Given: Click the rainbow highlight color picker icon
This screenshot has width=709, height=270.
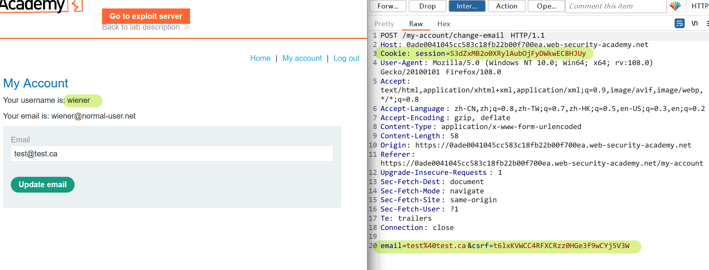Looking at the screenshot, I should tap(675, 6).
